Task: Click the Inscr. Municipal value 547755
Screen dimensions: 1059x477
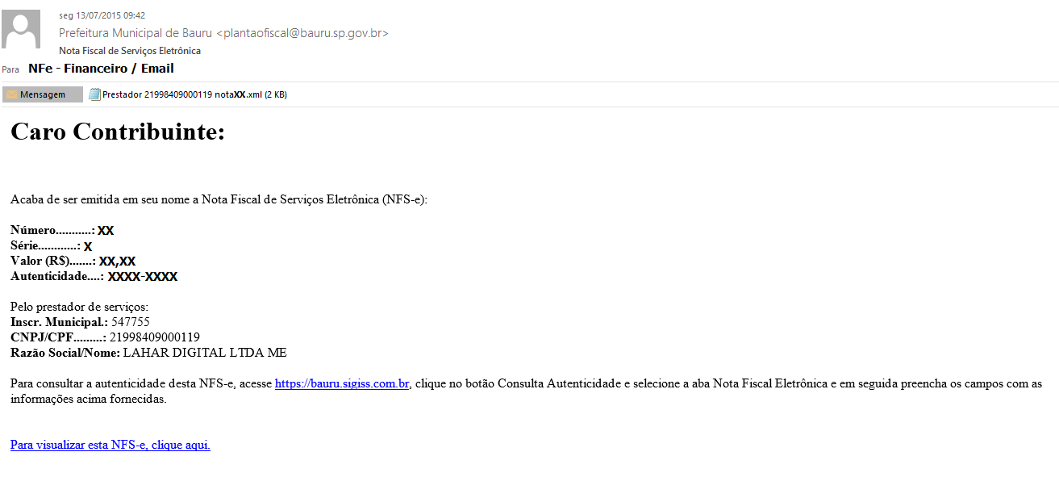Action: (131, 322)
